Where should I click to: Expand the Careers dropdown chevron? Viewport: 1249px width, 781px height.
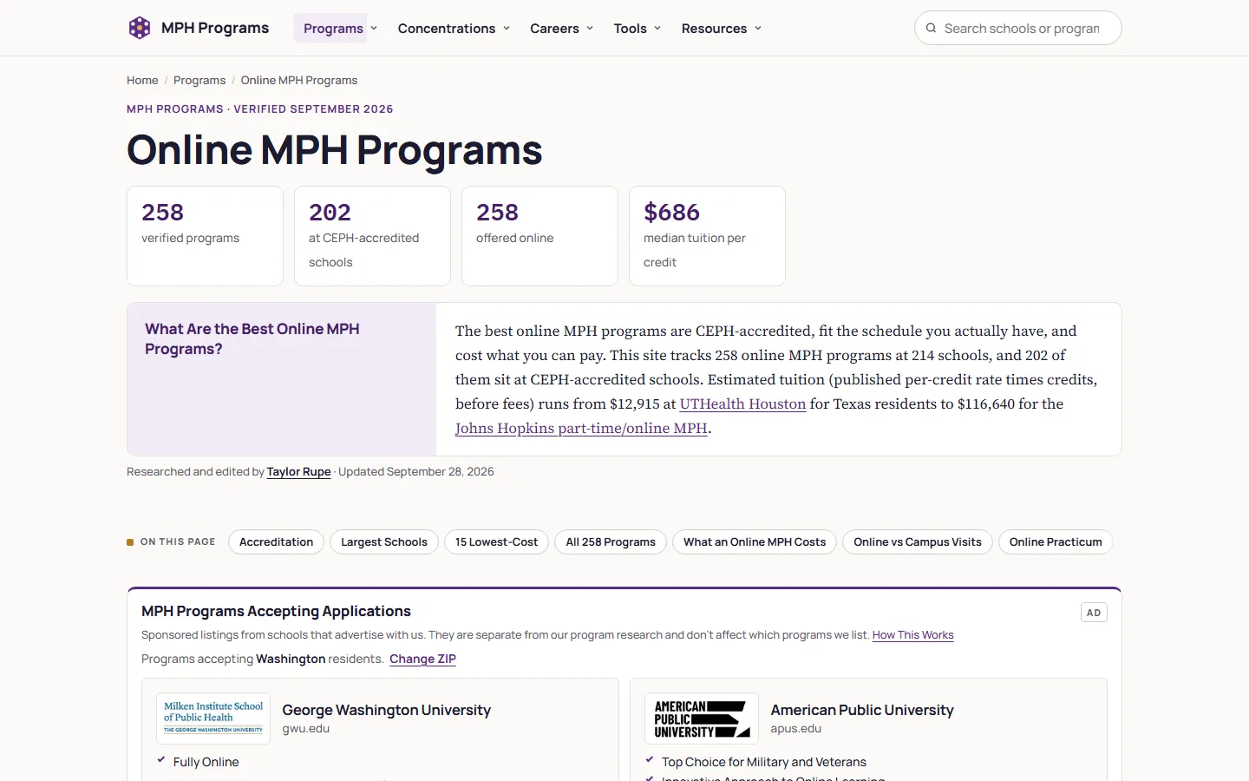coord(590,28)
